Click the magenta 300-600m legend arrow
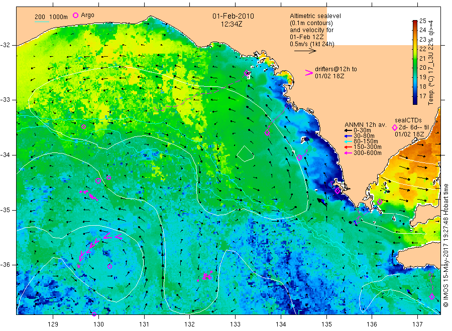This screenshot has height=331, width=452. click(348, 153)
